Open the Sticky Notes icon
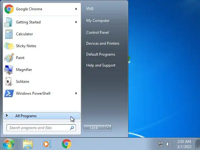Screen dimensions: 200x150 click(x=9, y=46)
